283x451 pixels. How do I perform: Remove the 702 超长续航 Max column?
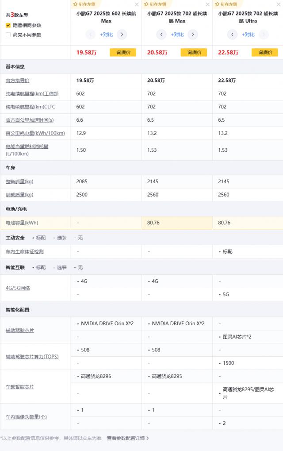207,4
